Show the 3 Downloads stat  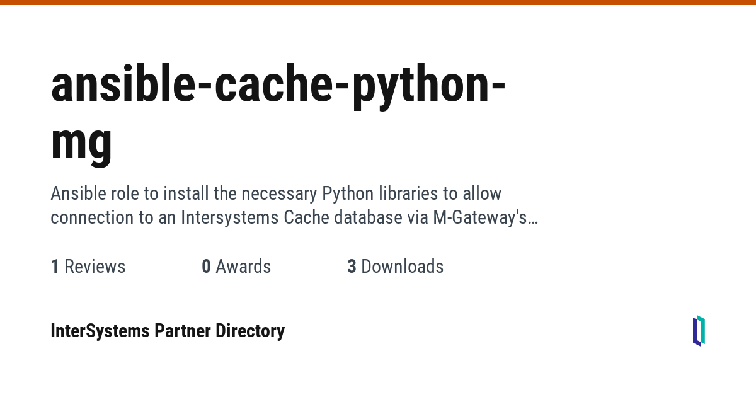395,267
